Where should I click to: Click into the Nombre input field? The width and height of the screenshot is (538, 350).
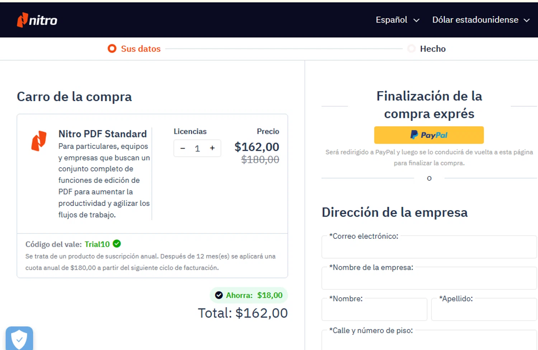[374, 311]
